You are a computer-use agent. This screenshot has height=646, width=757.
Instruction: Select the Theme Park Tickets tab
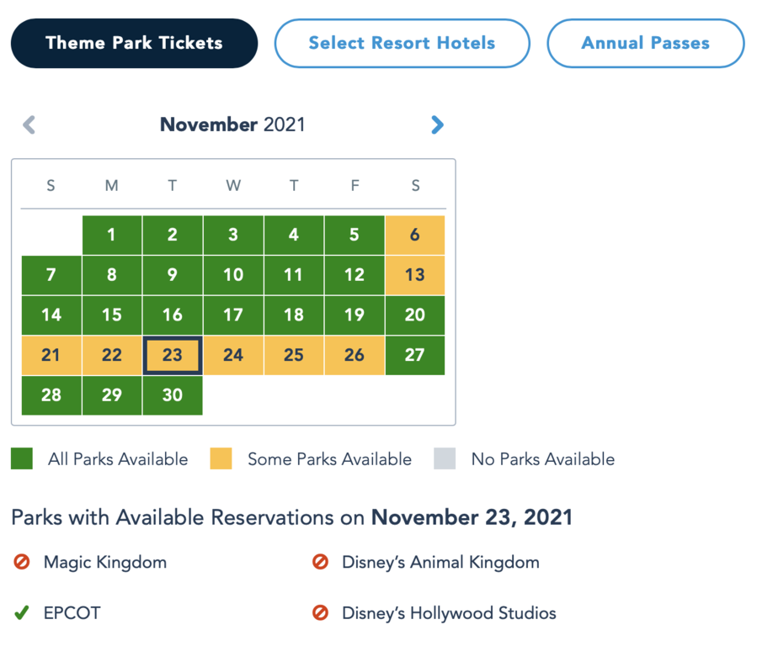[x=134, y=44]
